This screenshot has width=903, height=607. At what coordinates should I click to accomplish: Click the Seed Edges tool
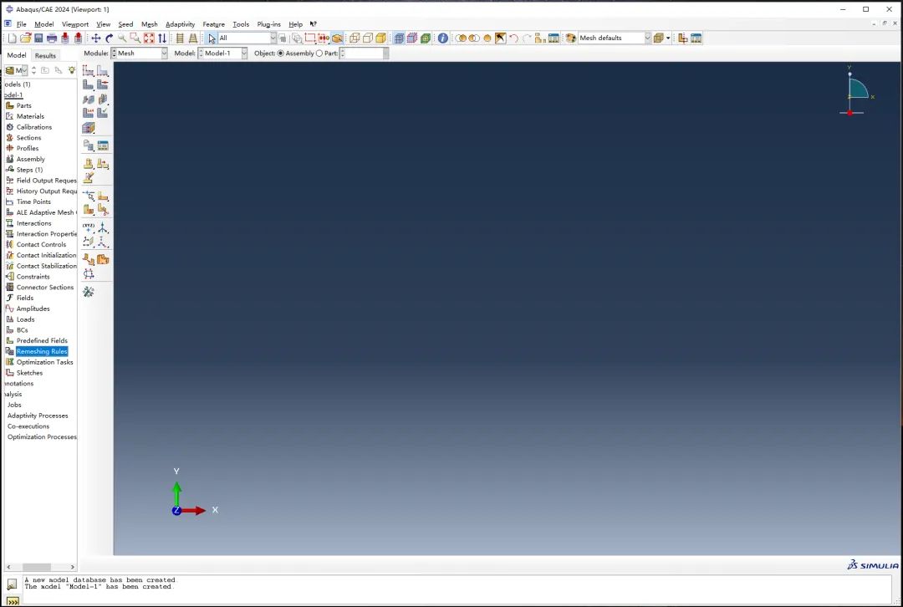(x=103, y=70)
